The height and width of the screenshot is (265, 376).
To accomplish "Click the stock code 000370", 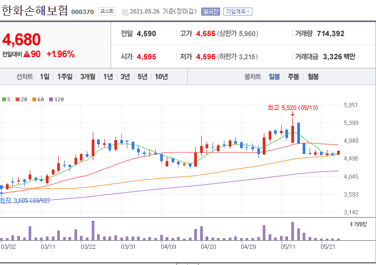I will [x=83, y=12].
